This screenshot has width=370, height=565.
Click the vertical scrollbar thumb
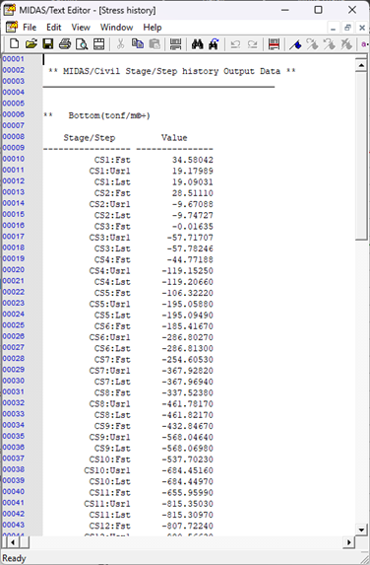(361, 155)
